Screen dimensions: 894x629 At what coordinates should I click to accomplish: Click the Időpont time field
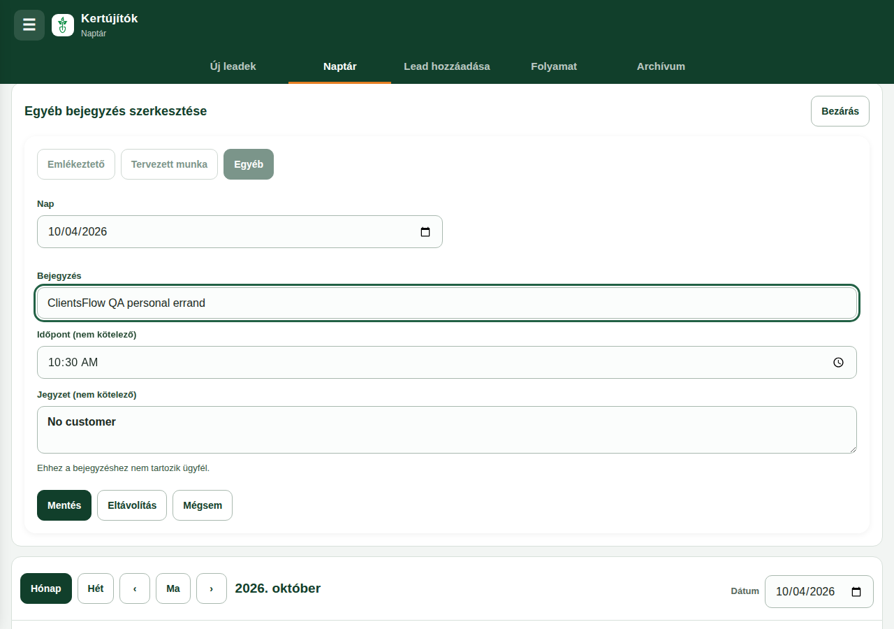point(447,363)
